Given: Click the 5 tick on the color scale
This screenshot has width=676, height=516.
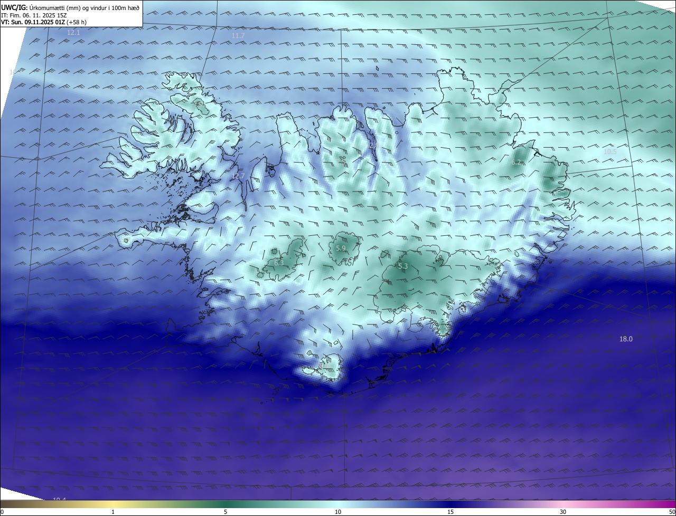Looking at the screenshot, I should (x=226, y=512).
